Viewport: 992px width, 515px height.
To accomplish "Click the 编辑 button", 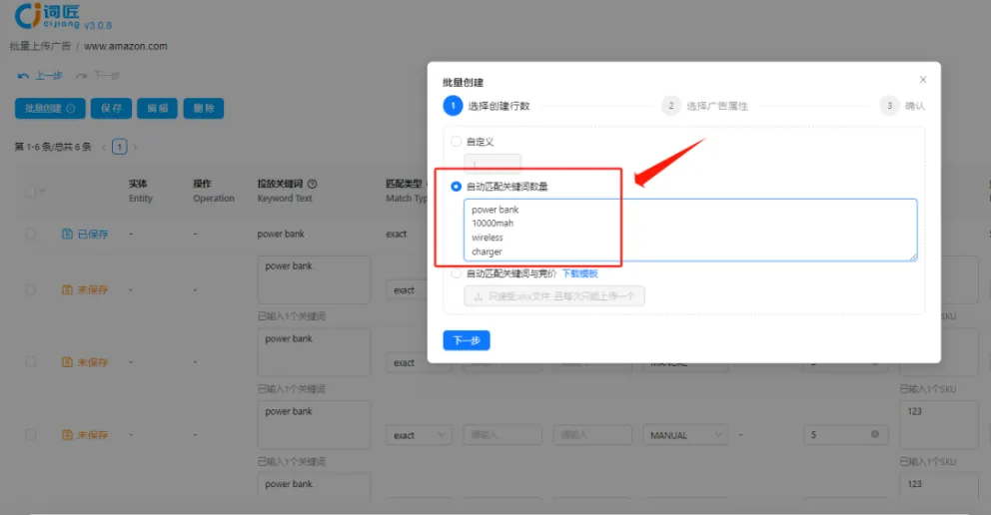I will pyautogui.click(x=158, y=108).
